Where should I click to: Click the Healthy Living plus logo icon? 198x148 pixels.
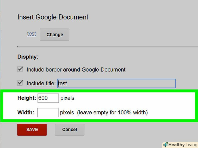[x=165, y=144]
